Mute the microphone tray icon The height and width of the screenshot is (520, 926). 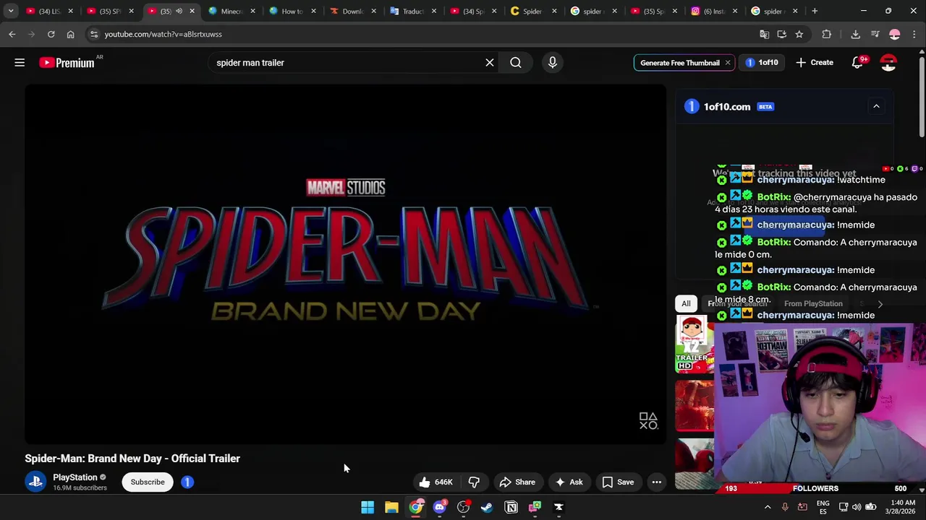785,507
